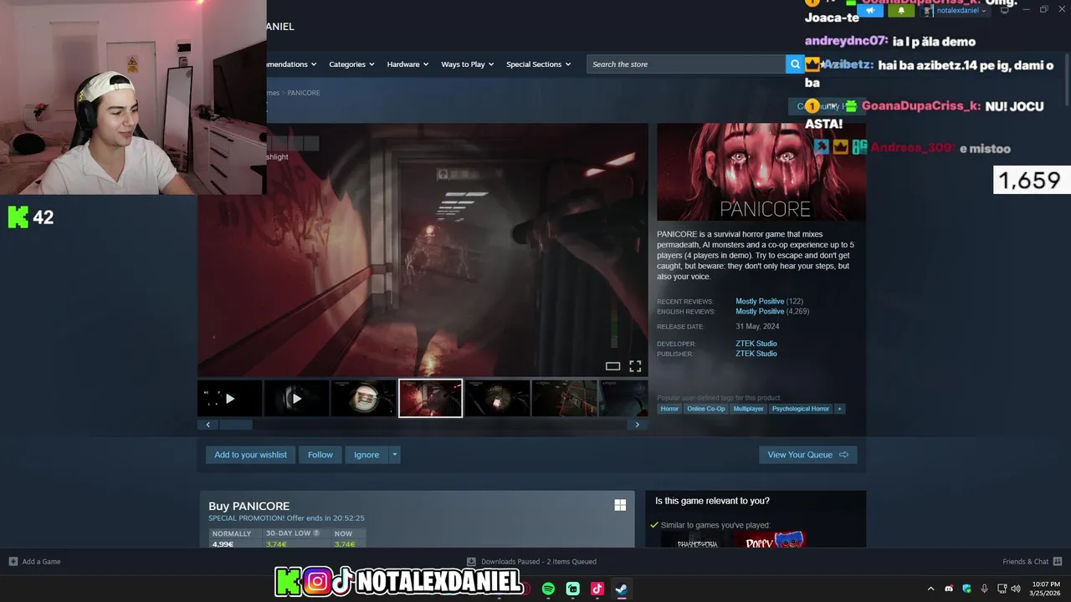Click the Ignore button
The width and height of the screenshot is (1071, 602).
click(x=366, y=455)
